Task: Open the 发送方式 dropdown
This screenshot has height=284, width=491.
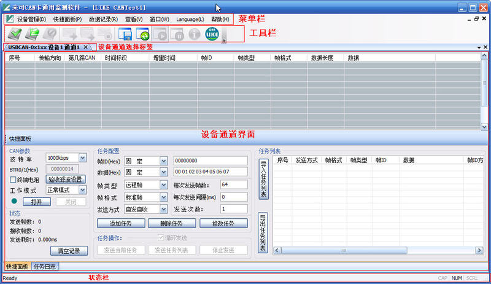Action: coord(163,209)
